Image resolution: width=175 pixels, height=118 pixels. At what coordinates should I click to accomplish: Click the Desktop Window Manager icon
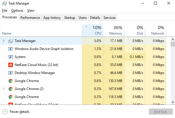pos(11,73)
